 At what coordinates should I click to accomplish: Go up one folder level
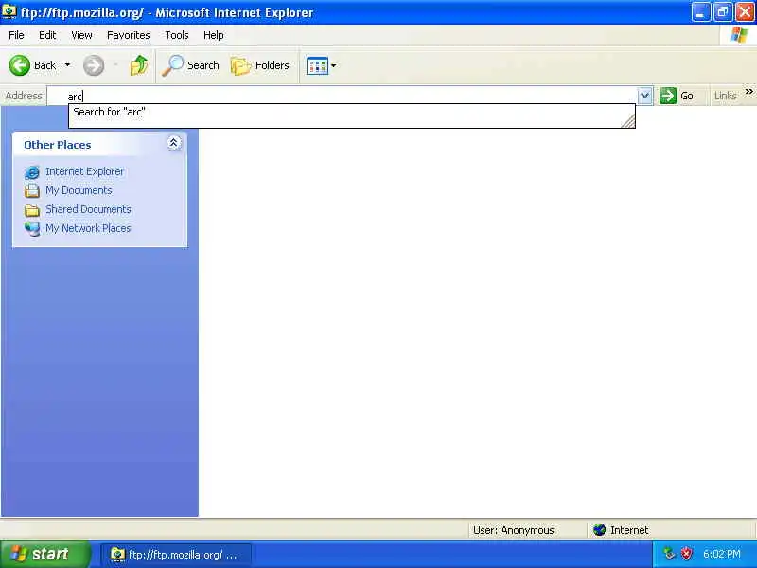point(139,65)
